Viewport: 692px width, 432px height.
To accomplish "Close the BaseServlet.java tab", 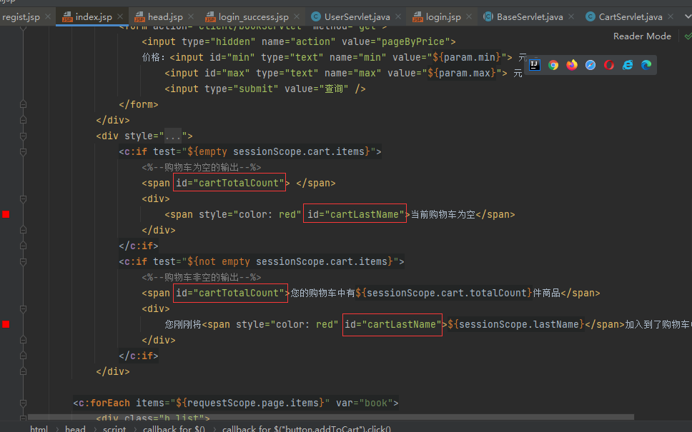I will pyautogui.click(x=571, y=16).
